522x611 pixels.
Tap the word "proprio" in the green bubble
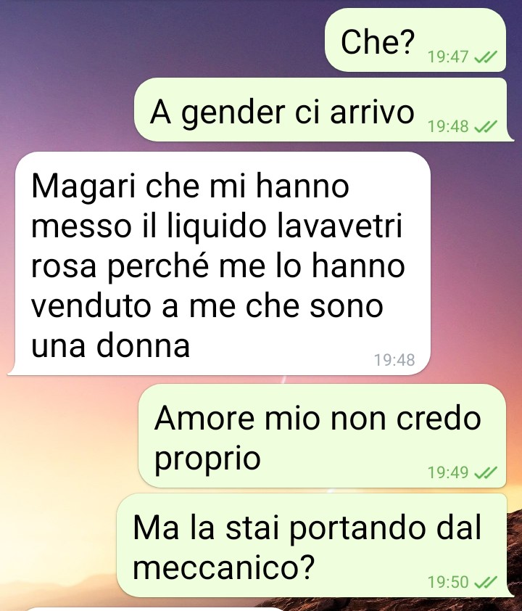point(207,460)
